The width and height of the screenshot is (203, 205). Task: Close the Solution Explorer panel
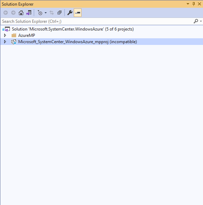click(x=199, y=4)
